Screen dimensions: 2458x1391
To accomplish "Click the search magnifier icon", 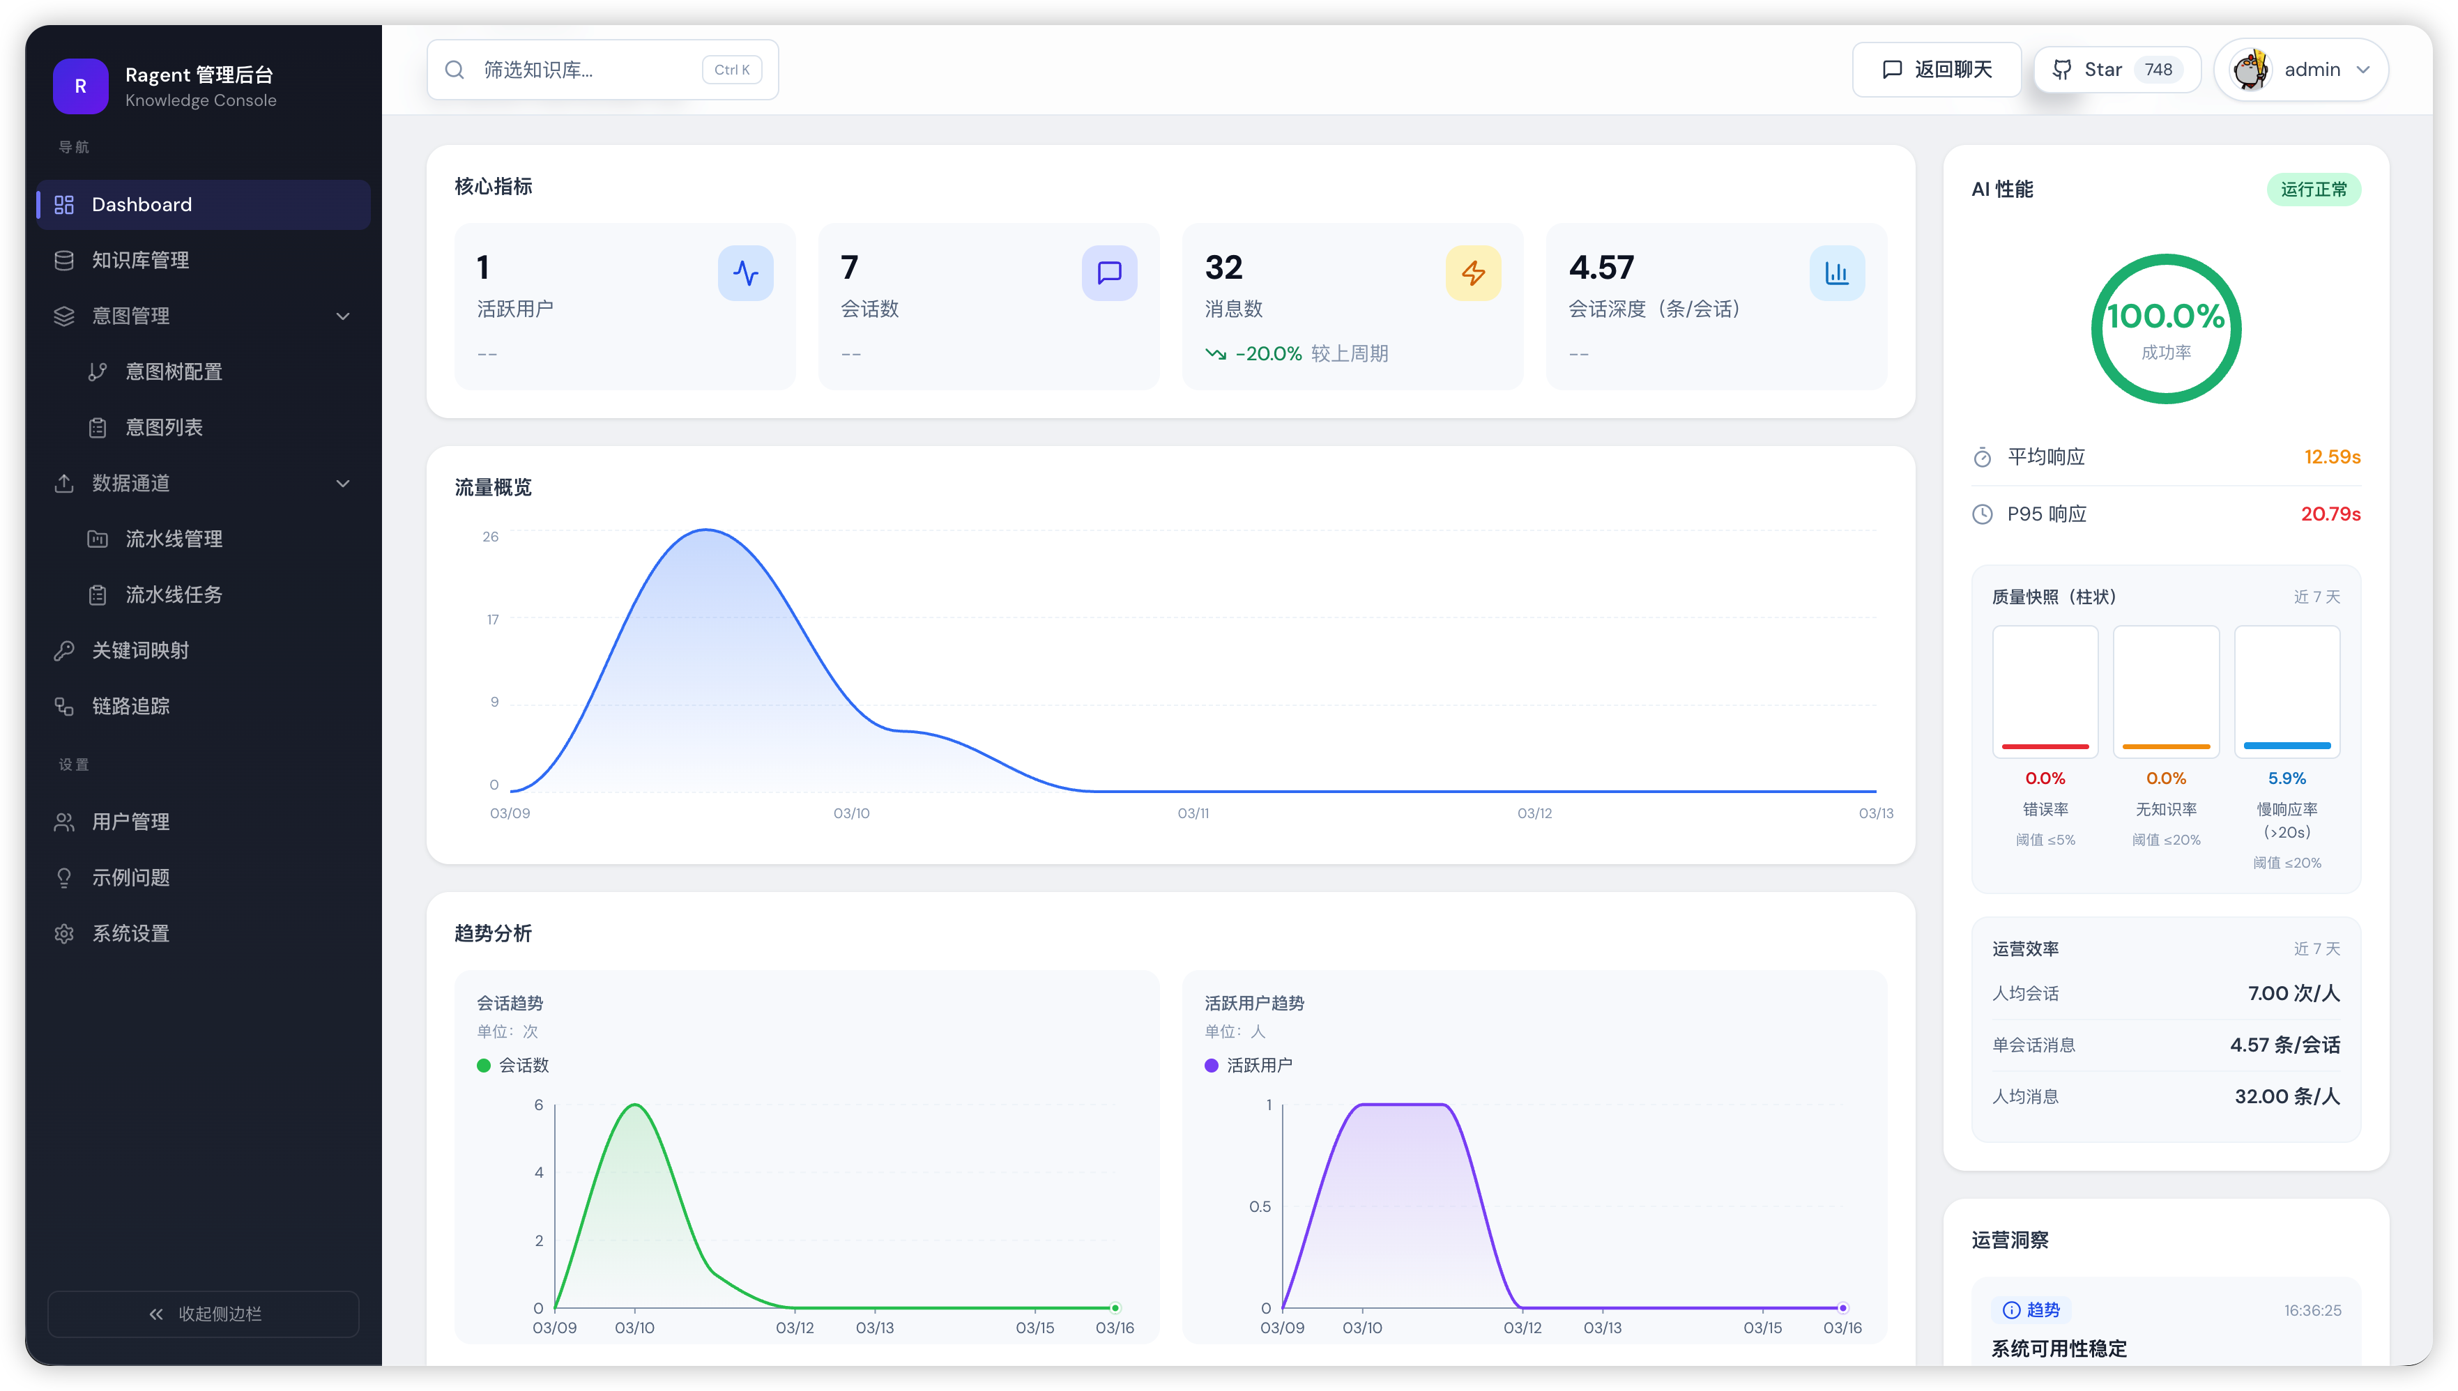I will (x=455, y=70).
